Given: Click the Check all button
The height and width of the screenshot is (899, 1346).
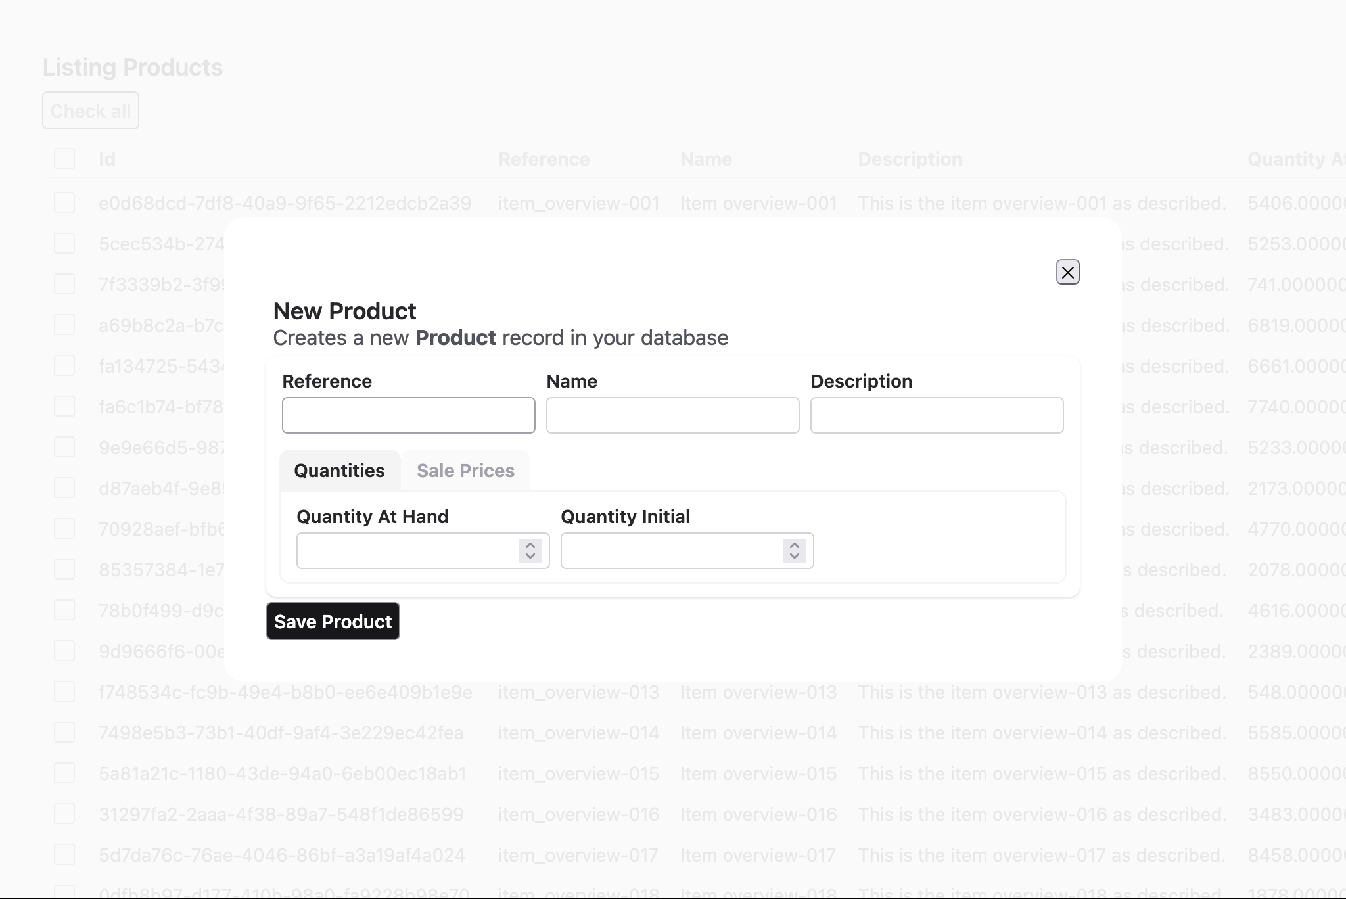Looking at the screenshot, I should (91, 111).
